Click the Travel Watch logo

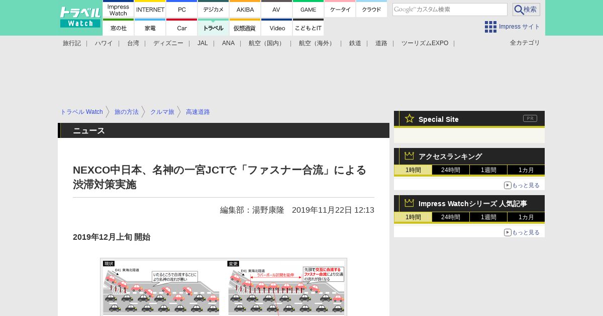coord(80,17)
